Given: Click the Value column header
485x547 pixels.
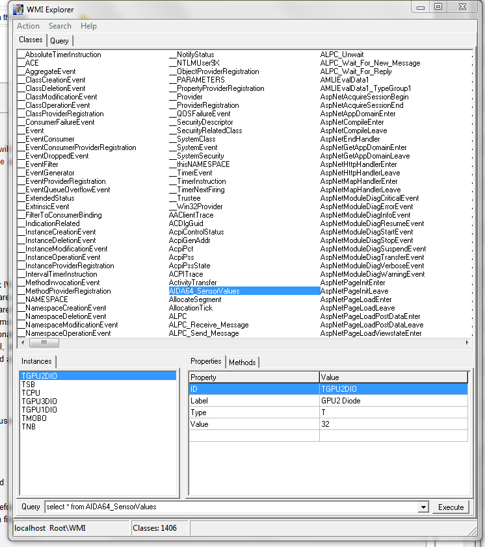Looking at the screenshot, I should click(x=393, y=377).
